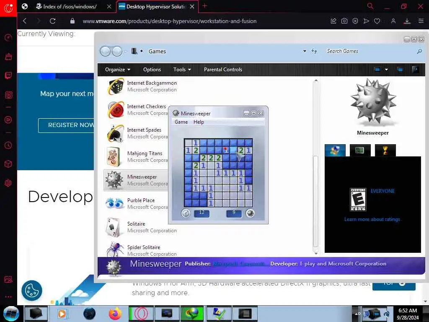Open the Windows Start orb
The width and height of the screenshot is (429, 322).
click(11, 314)
